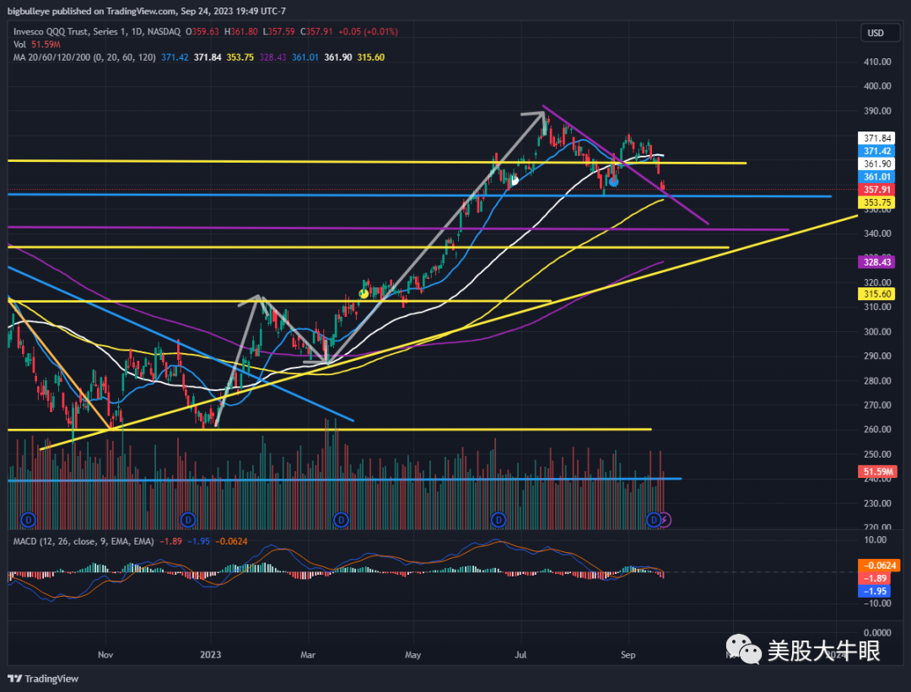Image resolution: width=911 pixels, height=692 pixels.
Task: Click the 2023 label on time axis
Action: pyautogui.click(x=210, y=655)
